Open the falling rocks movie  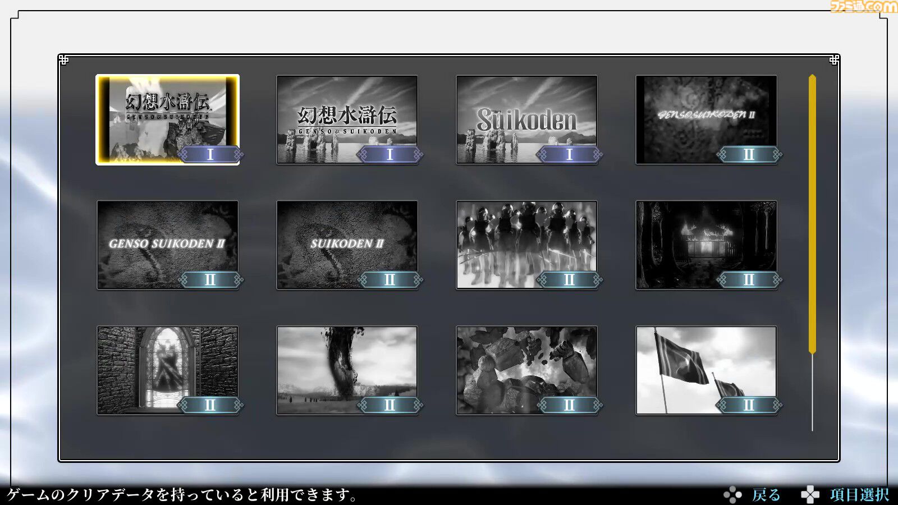pos(526,370)
